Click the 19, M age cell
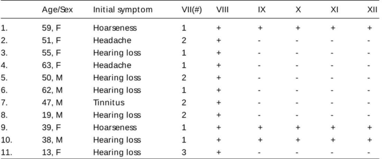Viewport: 382px width, 159px height. point(52,115)
